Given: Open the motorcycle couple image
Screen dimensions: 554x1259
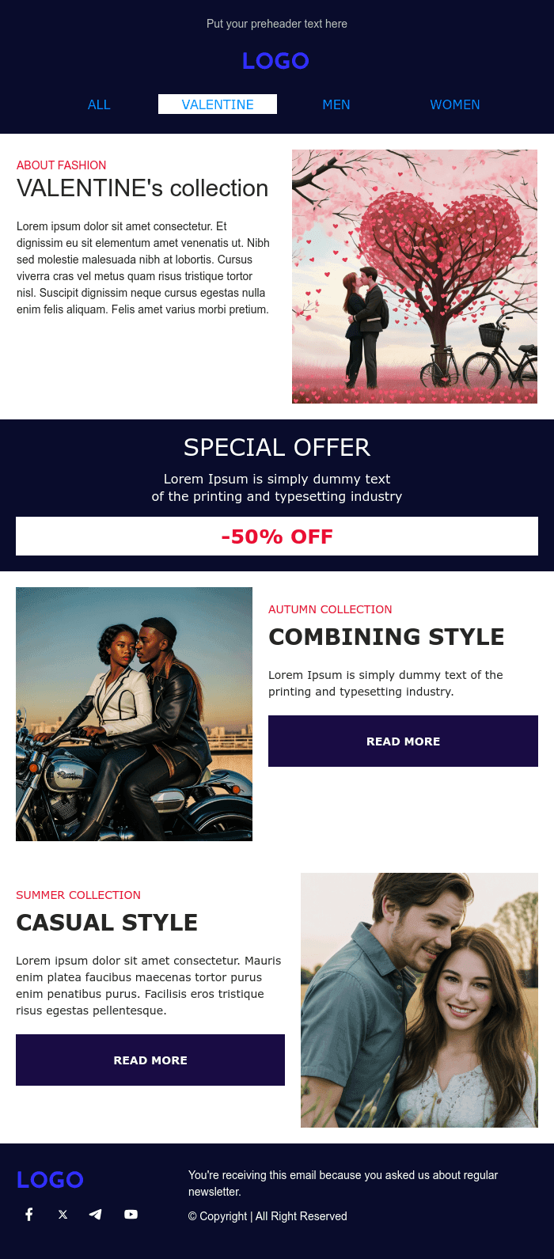Looking at the screenshot, I should (x=134, y=714).
